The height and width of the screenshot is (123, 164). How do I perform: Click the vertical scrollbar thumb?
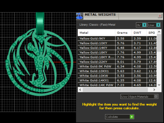159,43
